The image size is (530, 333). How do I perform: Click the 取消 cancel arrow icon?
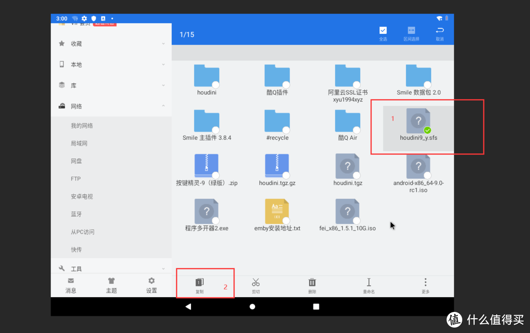coord(439,30)
